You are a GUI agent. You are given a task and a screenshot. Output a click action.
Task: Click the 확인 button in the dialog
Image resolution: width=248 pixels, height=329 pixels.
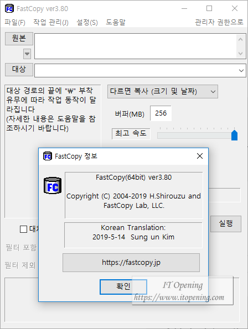point(123,286)
